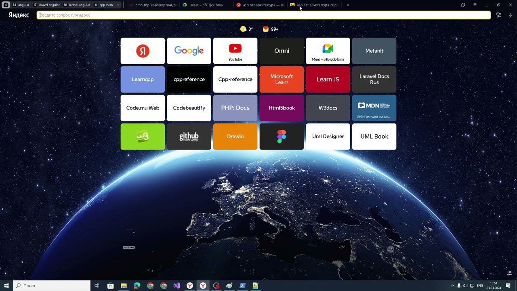Open the clock showing 13:51
This screenshot has width=517, height=291.
pyautogui.click(x=494, y=285)
